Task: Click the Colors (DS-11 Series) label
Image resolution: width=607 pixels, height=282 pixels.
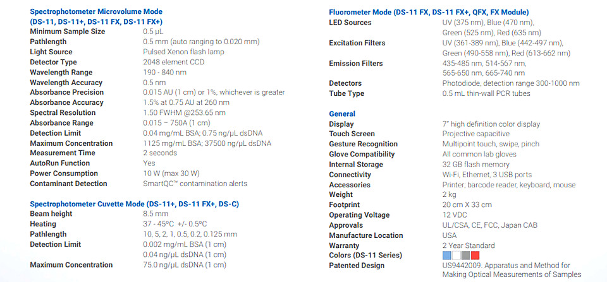Action: pyautogui.click(x=365, y=256)
